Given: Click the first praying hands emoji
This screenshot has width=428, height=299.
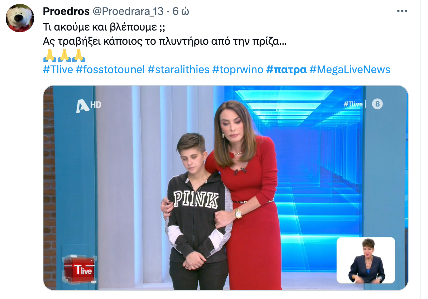Looking at the screenshot, I should point(48,56).
